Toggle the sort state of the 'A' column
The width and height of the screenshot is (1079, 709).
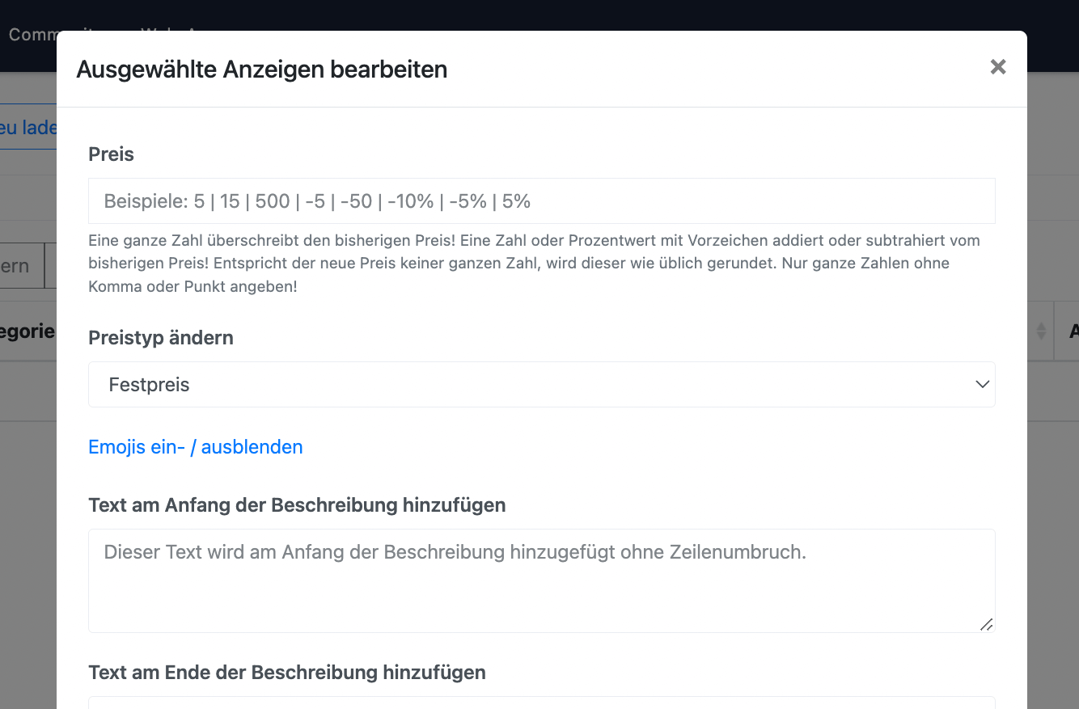click(1073, 331)
